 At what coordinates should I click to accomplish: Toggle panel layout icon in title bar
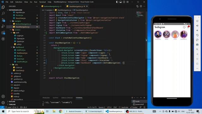coord(121,2)
